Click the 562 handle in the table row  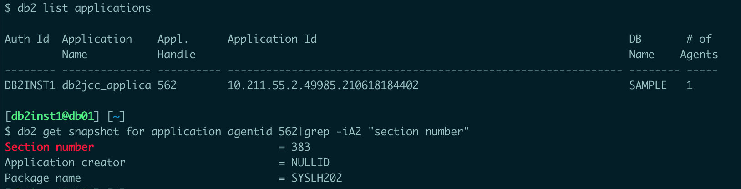pos(167,85)
